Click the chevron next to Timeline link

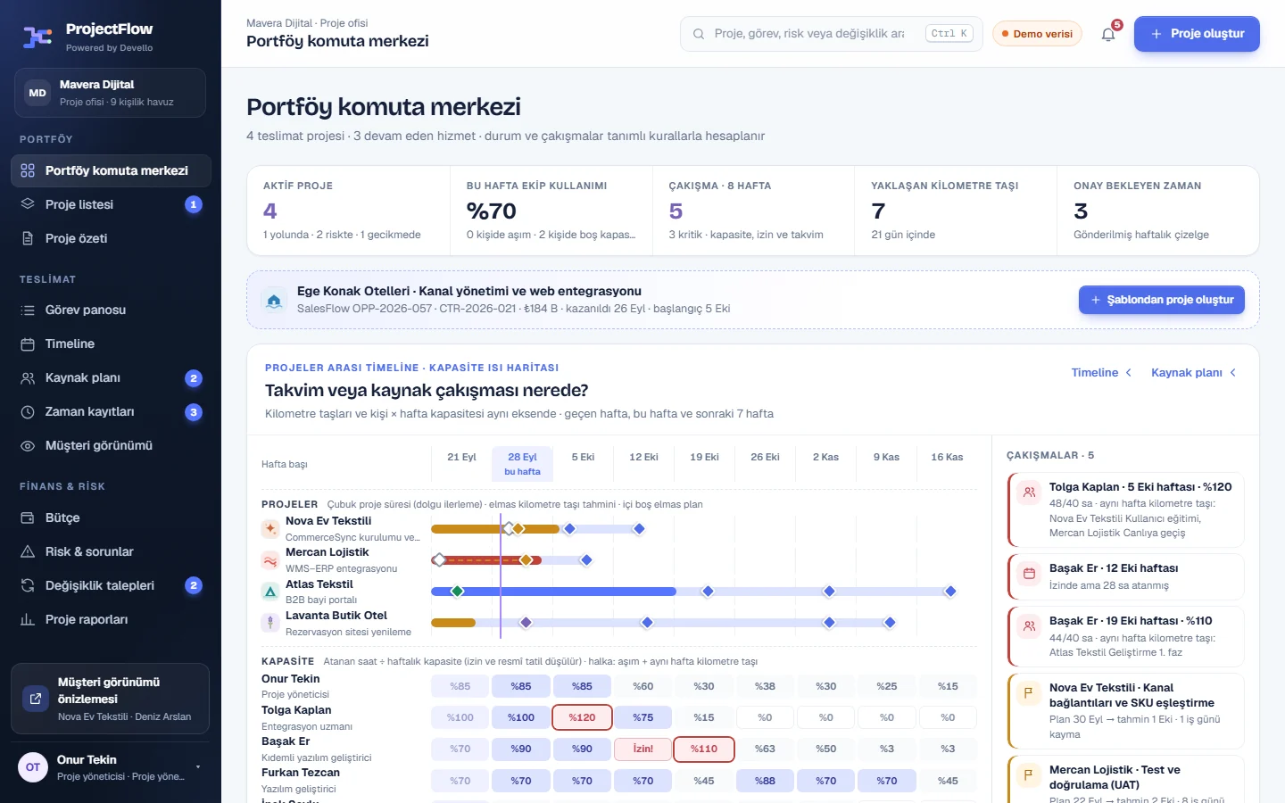pyautogui.click(x=1129, y=373)
